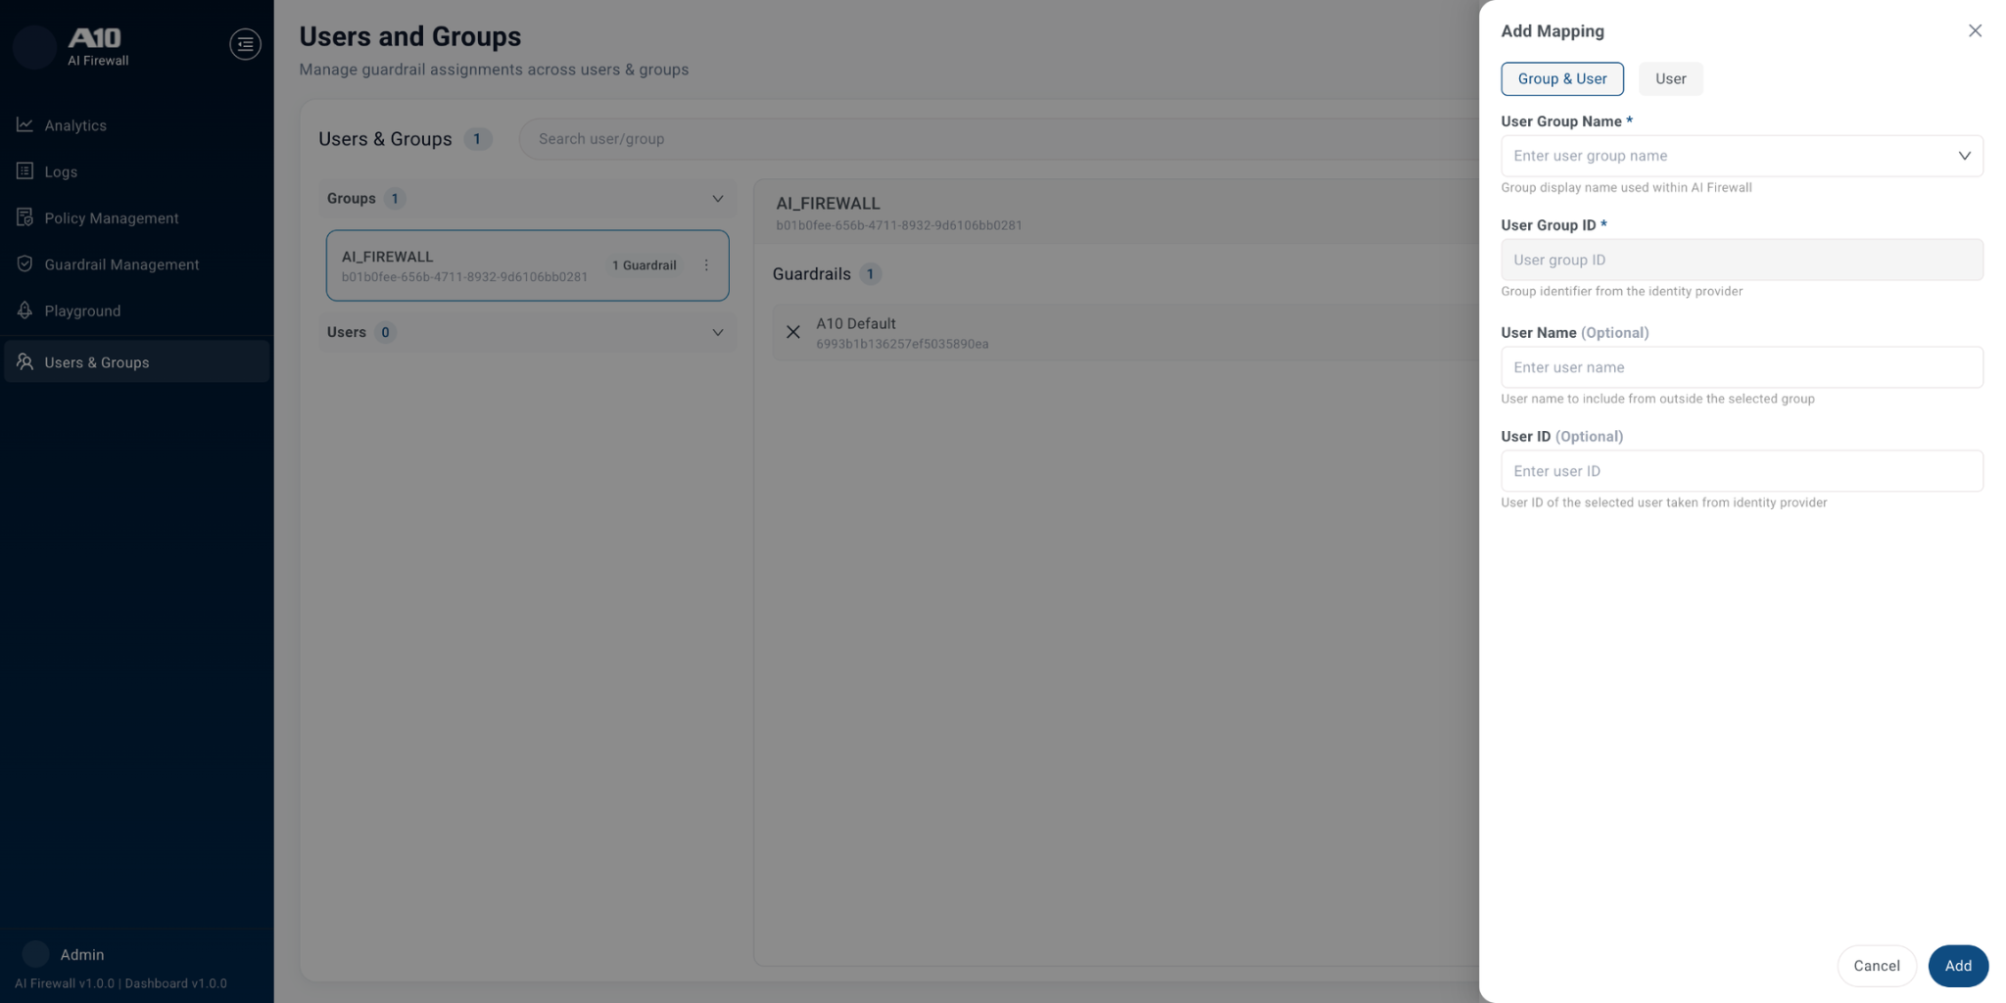Click the Policy Management icon
2006x1003 pixels.
[x=24, y=217]
